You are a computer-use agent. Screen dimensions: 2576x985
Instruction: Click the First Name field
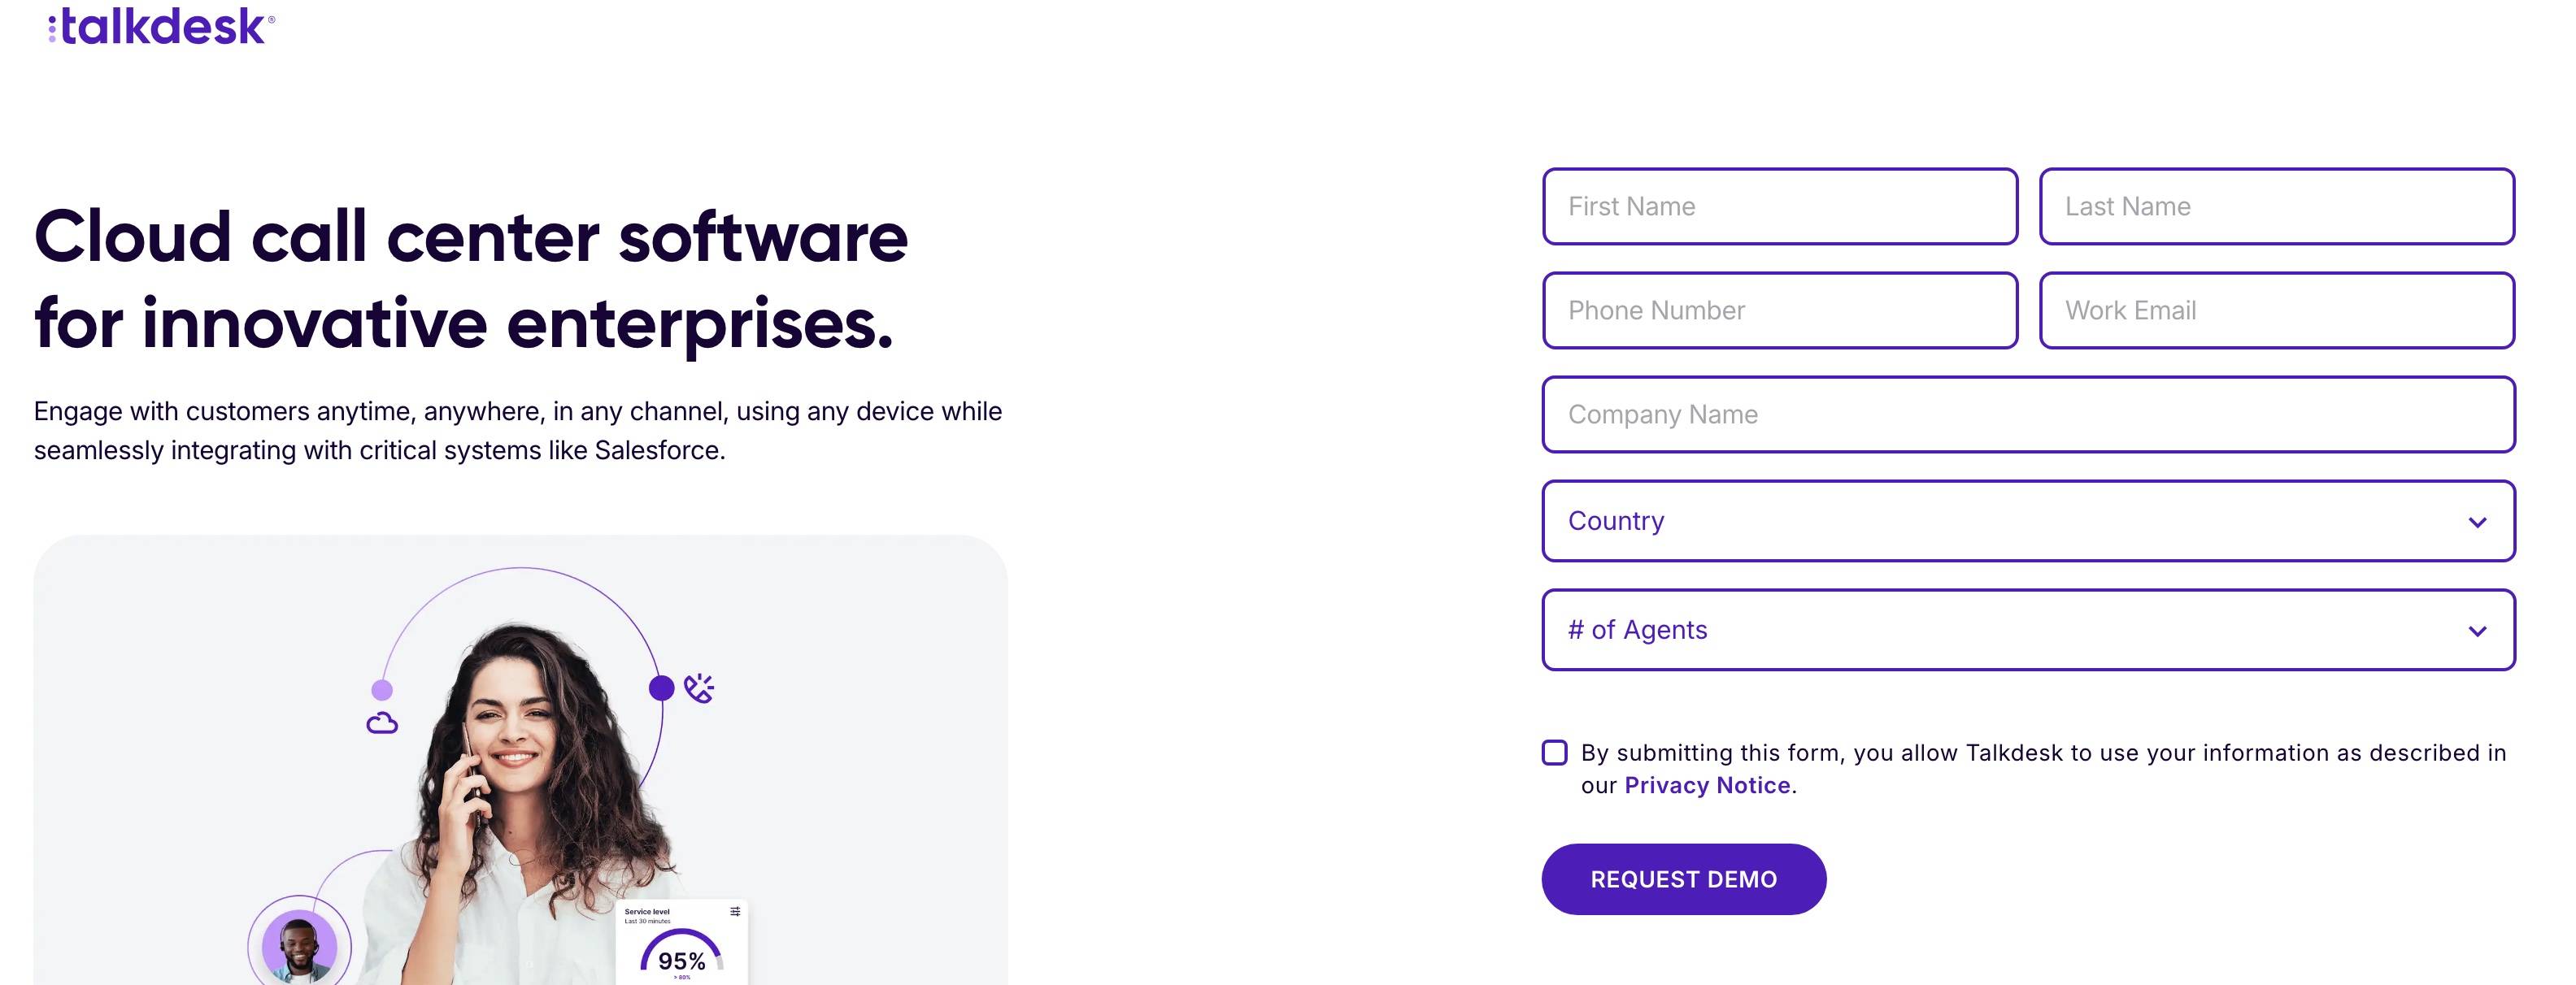(1780, 206)
